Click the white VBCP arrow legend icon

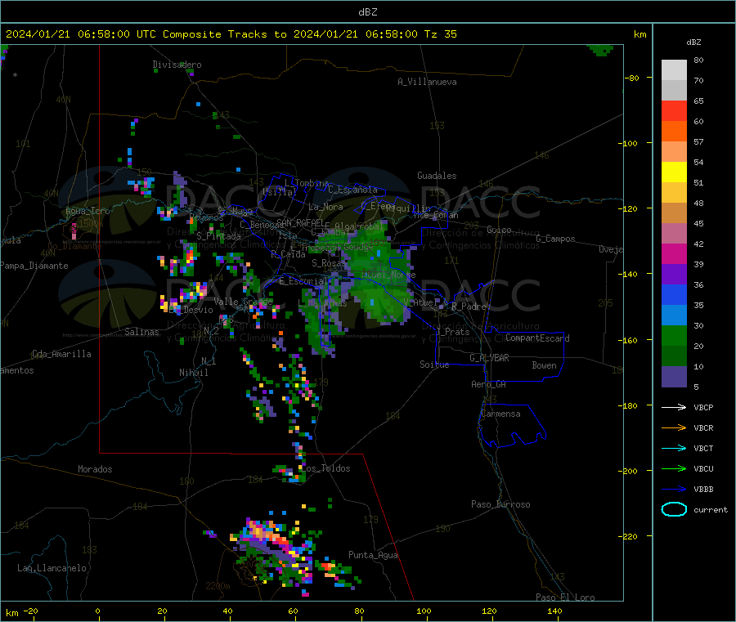click(674, 407)
